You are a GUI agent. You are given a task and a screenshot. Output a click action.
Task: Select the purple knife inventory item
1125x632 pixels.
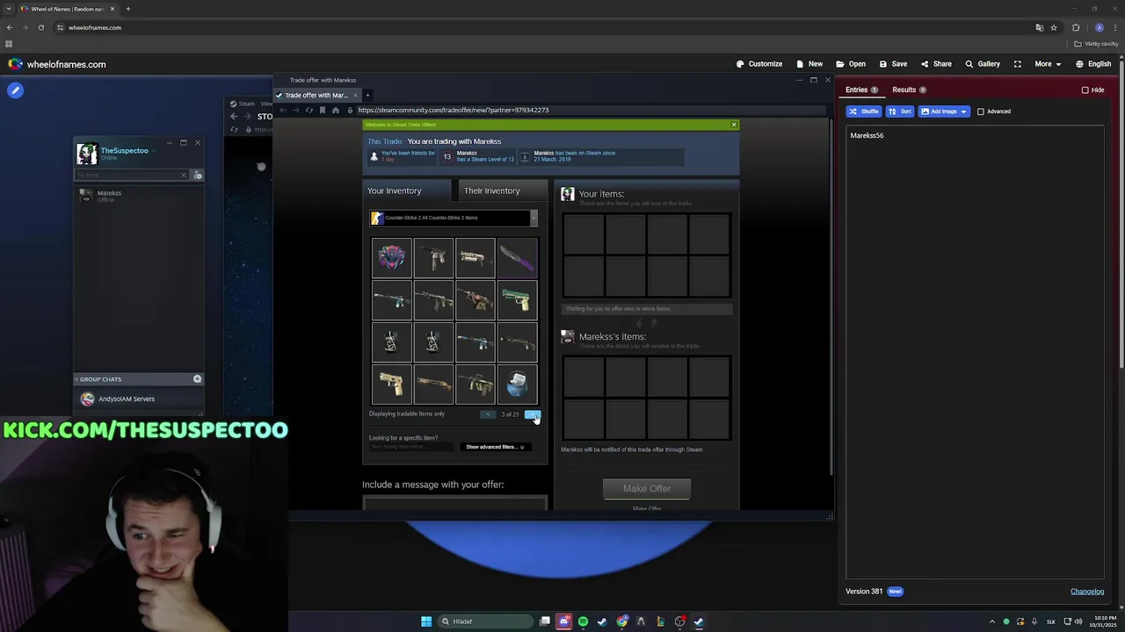coord(517,258)
